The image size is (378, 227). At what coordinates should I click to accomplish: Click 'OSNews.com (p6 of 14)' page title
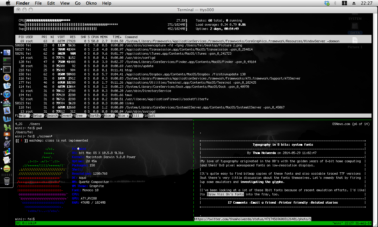pyautogui.click(x=351, y=124)
